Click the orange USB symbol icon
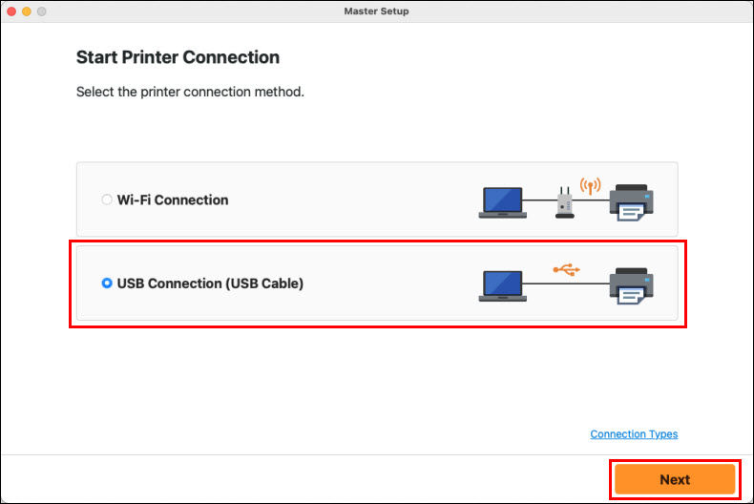754x504 pixels. click(x=567, y=270)
